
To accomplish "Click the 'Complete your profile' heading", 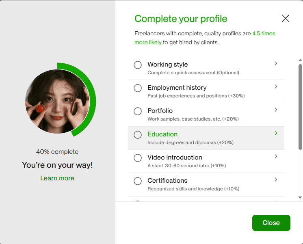I will tap(181, 19).
